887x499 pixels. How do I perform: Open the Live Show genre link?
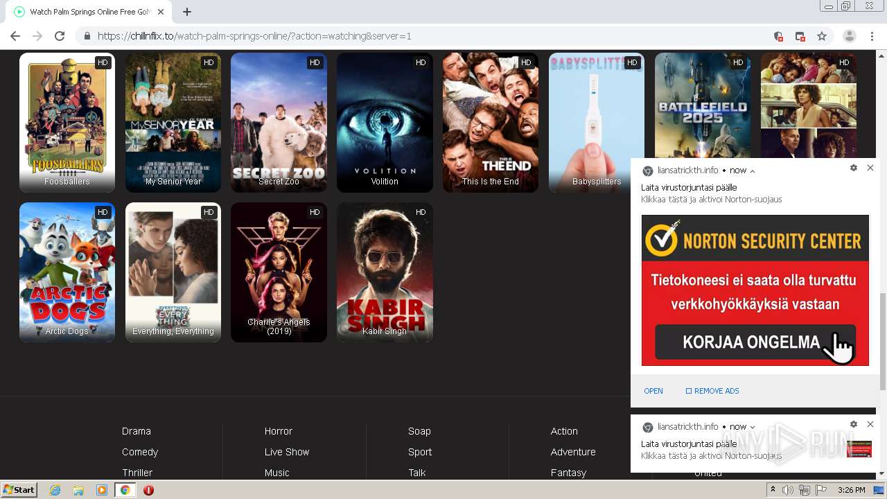pyautogui.click(x=287, y=452)
